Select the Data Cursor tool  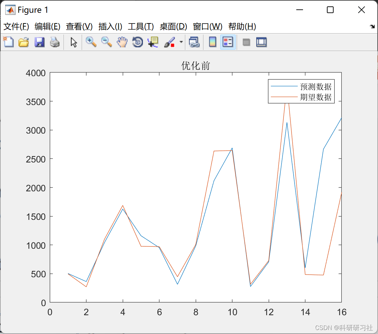coord(153,42)
